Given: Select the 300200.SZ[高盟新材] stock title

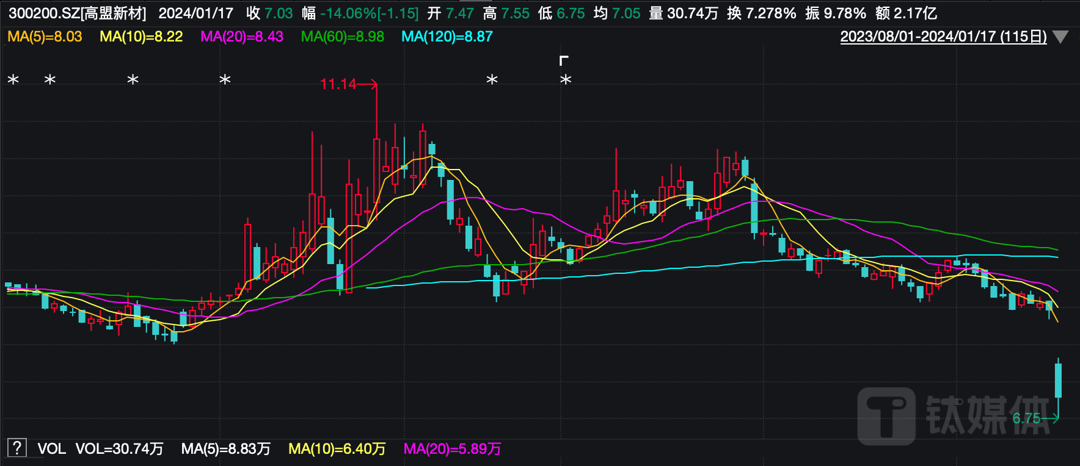Looking at the screenshot, I should click(x=78, y=13).
